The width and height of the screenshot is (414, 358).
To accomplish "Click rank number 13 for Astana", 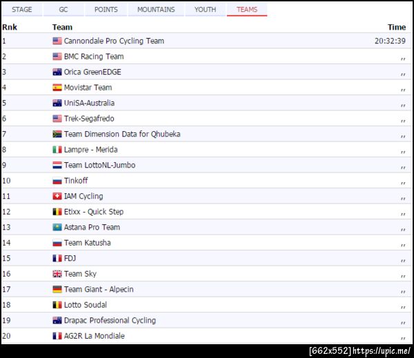I will pyautogui.click(x=6, y=228).
